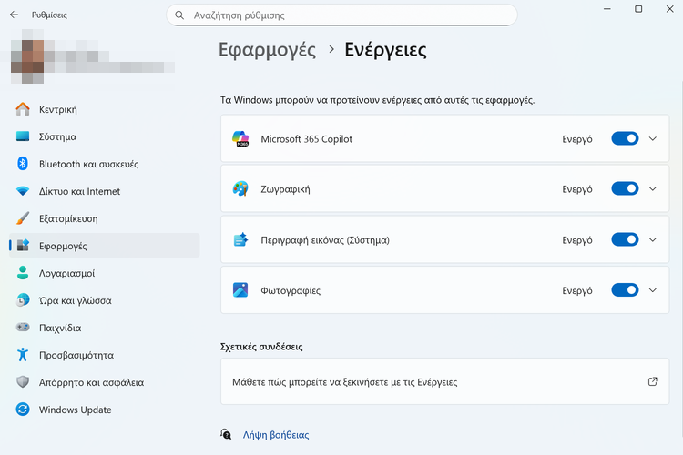
Task: Click the external link icon for Ενέργειες help
Action: 652,382
